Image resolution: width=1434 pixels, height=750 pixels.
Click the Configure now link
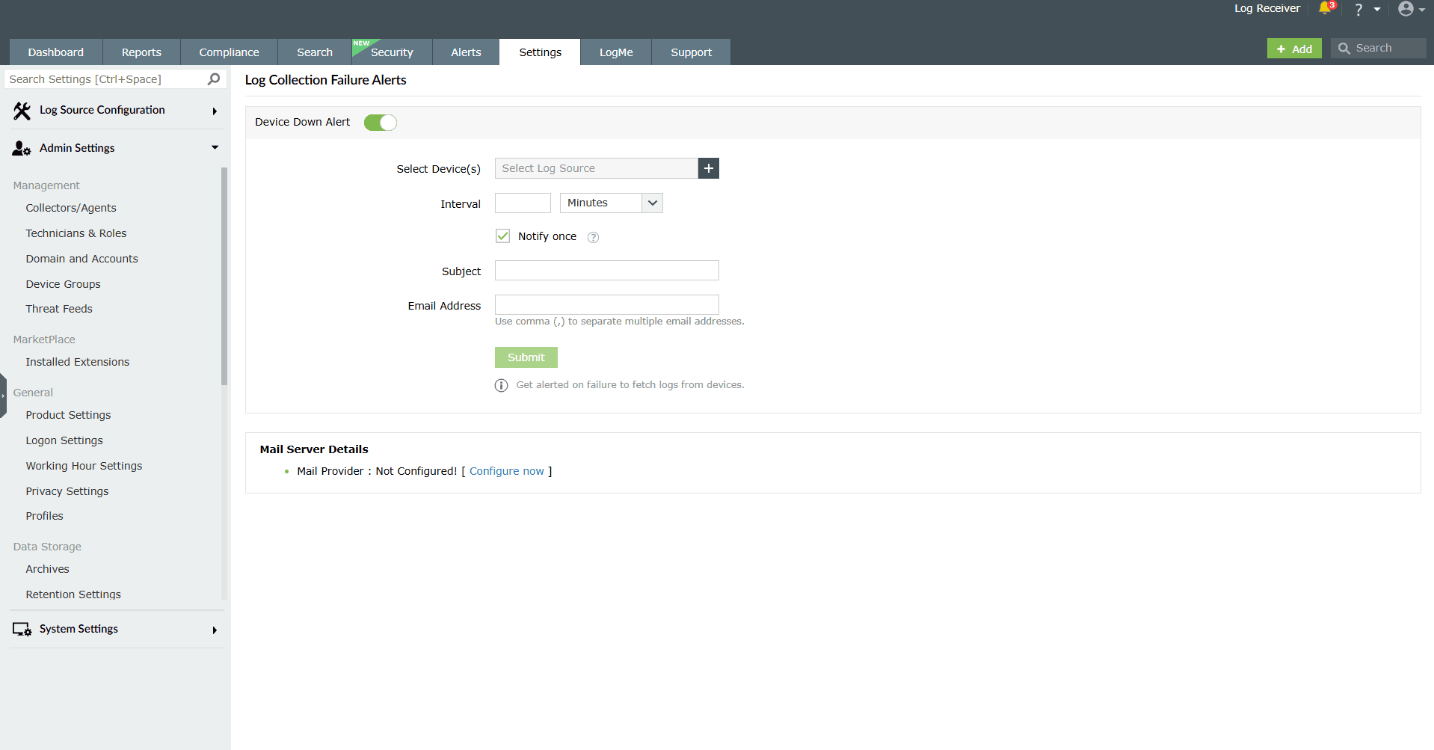pyautogui.click(x=507, y=471)
